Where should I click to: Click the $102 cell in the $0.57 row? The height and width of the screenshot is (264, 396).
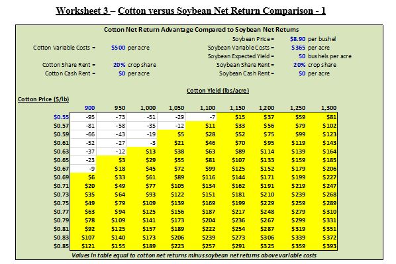(x=329, y=126)
